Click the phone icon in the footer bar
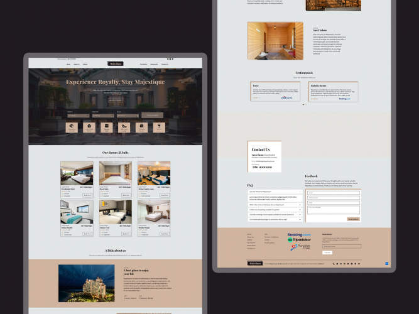Viewport: 419px width, 314px height. 334,264
